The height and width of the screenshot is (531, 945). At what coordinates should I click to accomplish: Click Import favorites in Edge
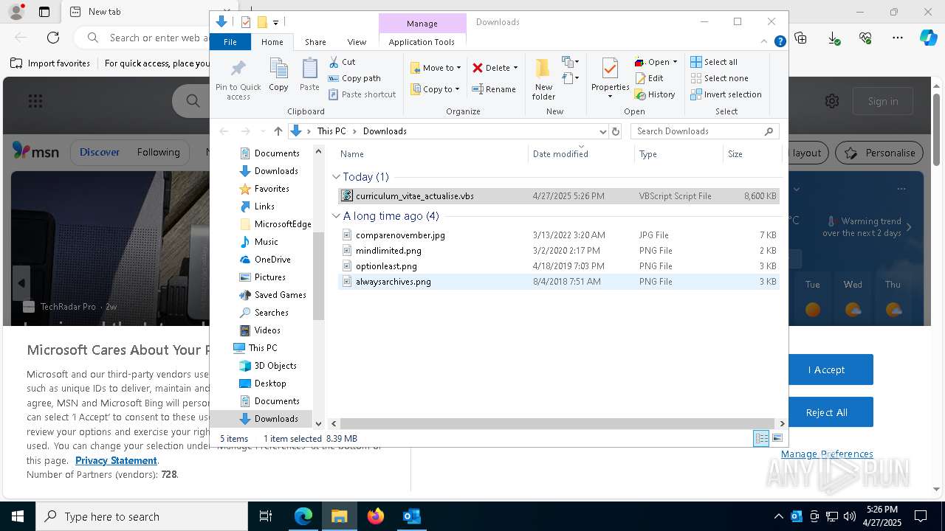50,63
